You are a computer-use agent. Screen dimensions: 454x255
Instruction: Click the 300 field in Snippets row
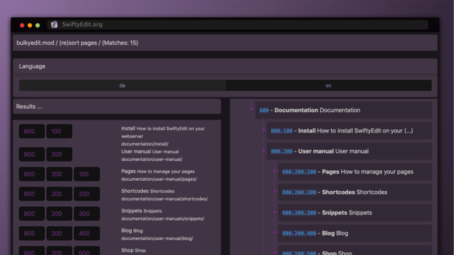coord(87,214)
